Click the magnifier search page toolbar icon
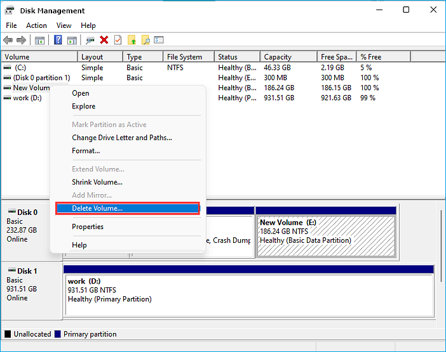Image resolution: width=446 pixels, height=352 pixels. coord(145,40)
